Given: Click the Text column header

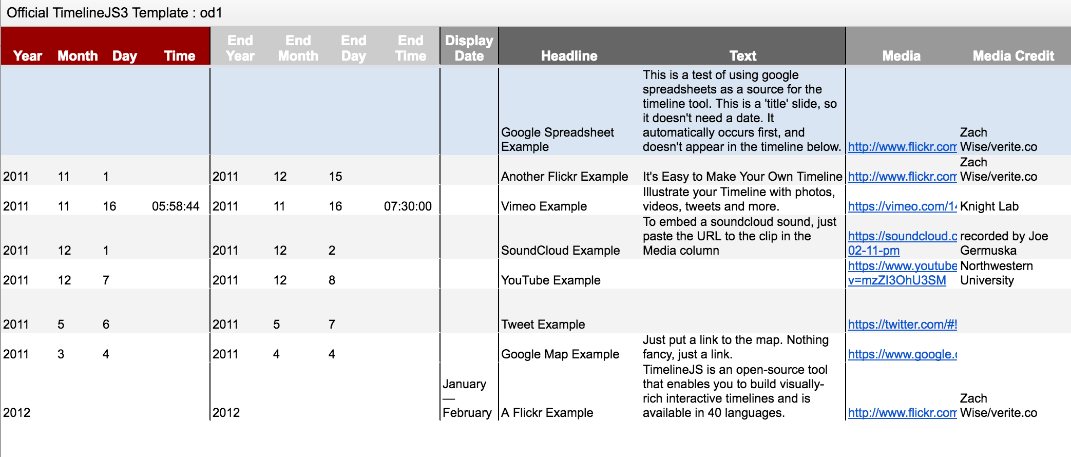Looking at the screenshot, I should 743,55.
